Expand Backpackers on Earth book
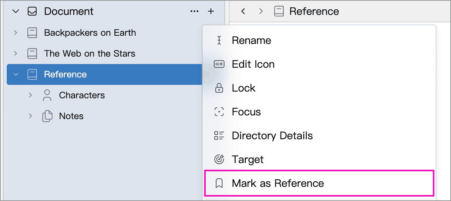 [15, 33]
